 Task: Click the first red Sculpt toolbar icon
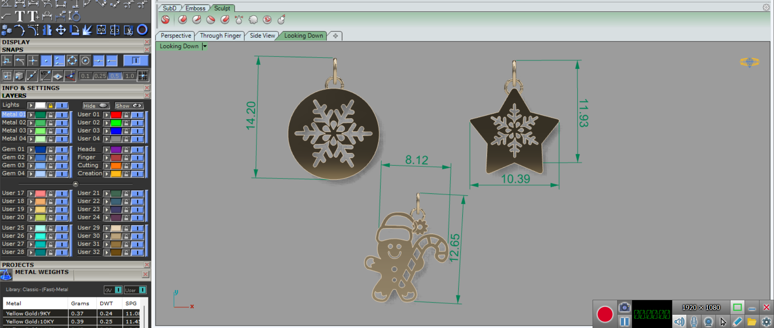click(165, 20)
